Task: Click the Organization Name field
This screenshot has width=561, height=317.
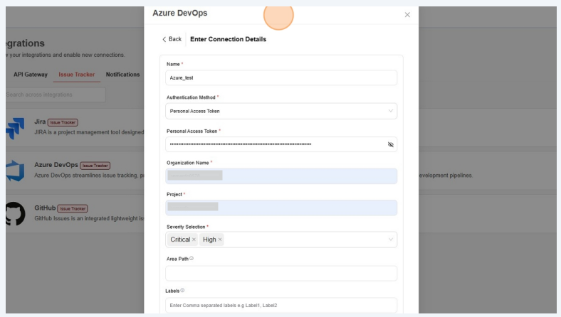Action: pyautogui.click(x=281, y=176)
